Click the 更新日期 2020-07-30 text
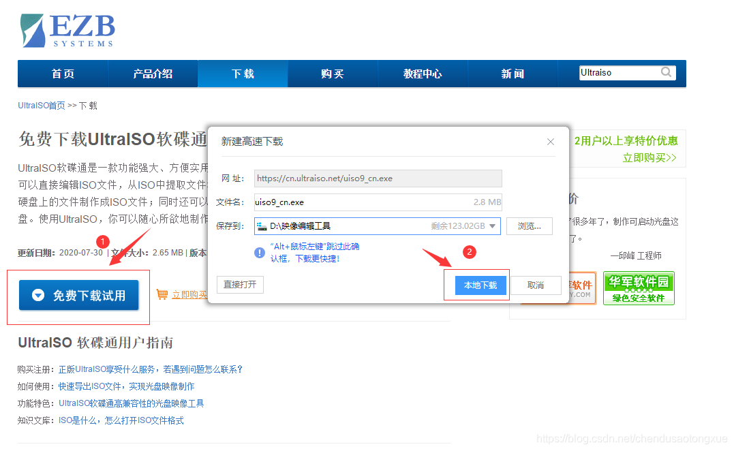This screenshot has height=451, width=734. tap(60, 253)
